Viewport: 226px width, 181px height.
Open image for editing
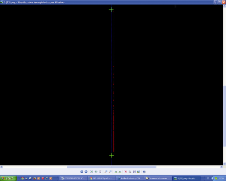138,171
